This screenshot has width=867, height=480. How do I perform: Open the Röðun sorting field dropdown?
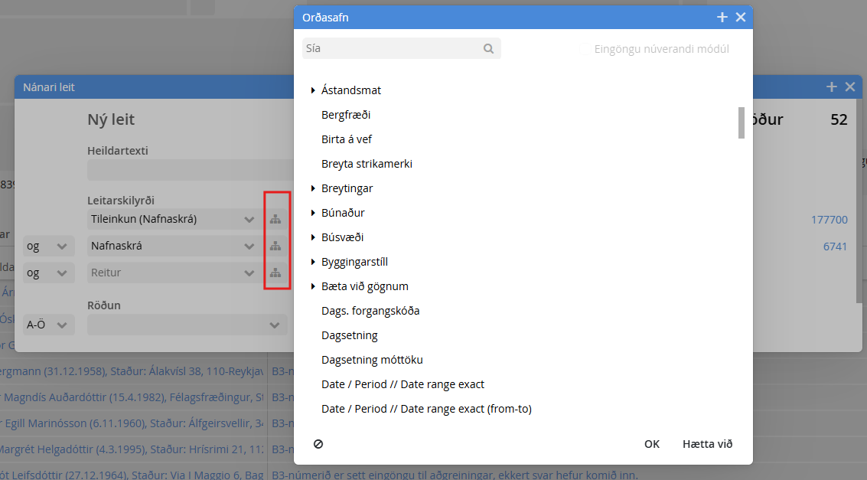point(187,325)
